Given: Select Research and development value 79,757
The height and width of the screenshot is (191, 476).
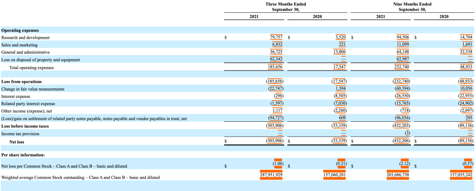Looking at the screenshot, I should tap(276, 37).
